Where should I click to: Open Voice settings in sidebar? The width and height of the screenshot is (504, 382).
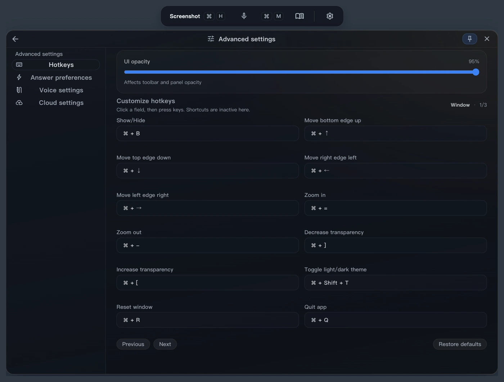click(x=56, y=90)
